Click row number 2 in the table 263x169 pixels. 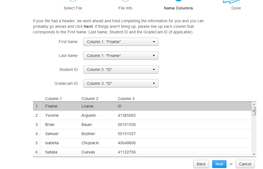37,115
